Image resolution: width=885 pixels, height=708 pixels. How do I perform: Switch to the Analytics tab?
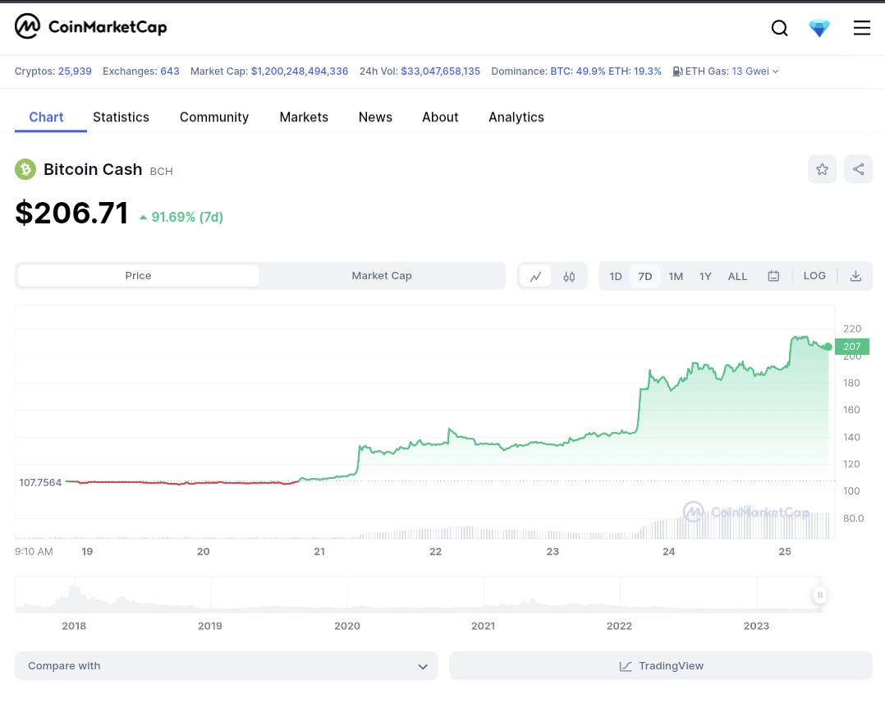point(516,117)
